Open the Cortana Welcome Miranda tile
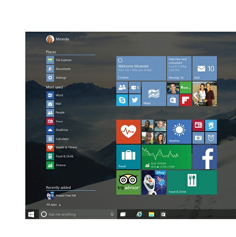 coord(141,68)
